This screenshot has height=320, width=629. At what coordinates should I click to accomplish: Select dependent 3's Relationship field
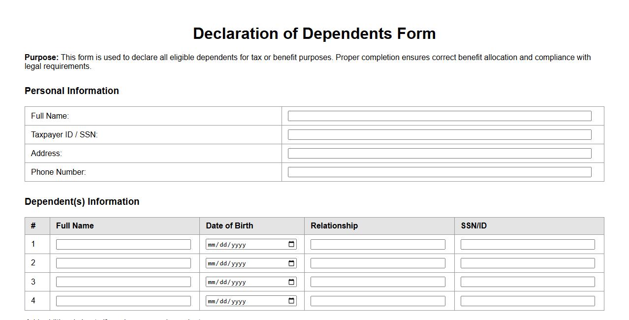(377, 282)
